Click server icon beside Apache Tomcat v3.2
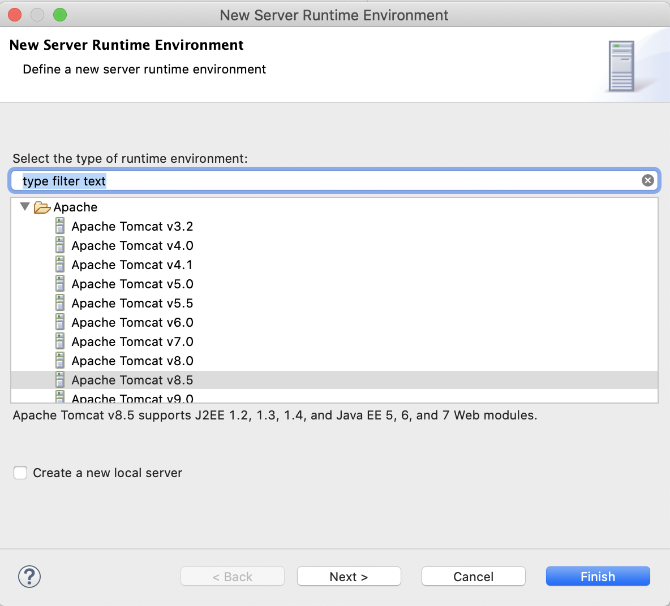This screenshot has width=670, height=606. tap(60, 226)
